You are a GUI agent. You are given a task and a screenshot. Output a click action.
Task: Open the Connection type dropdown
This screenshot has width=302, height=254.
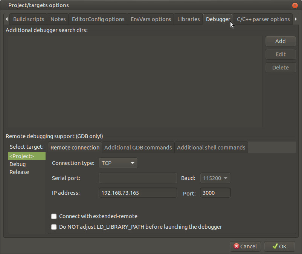118,163
